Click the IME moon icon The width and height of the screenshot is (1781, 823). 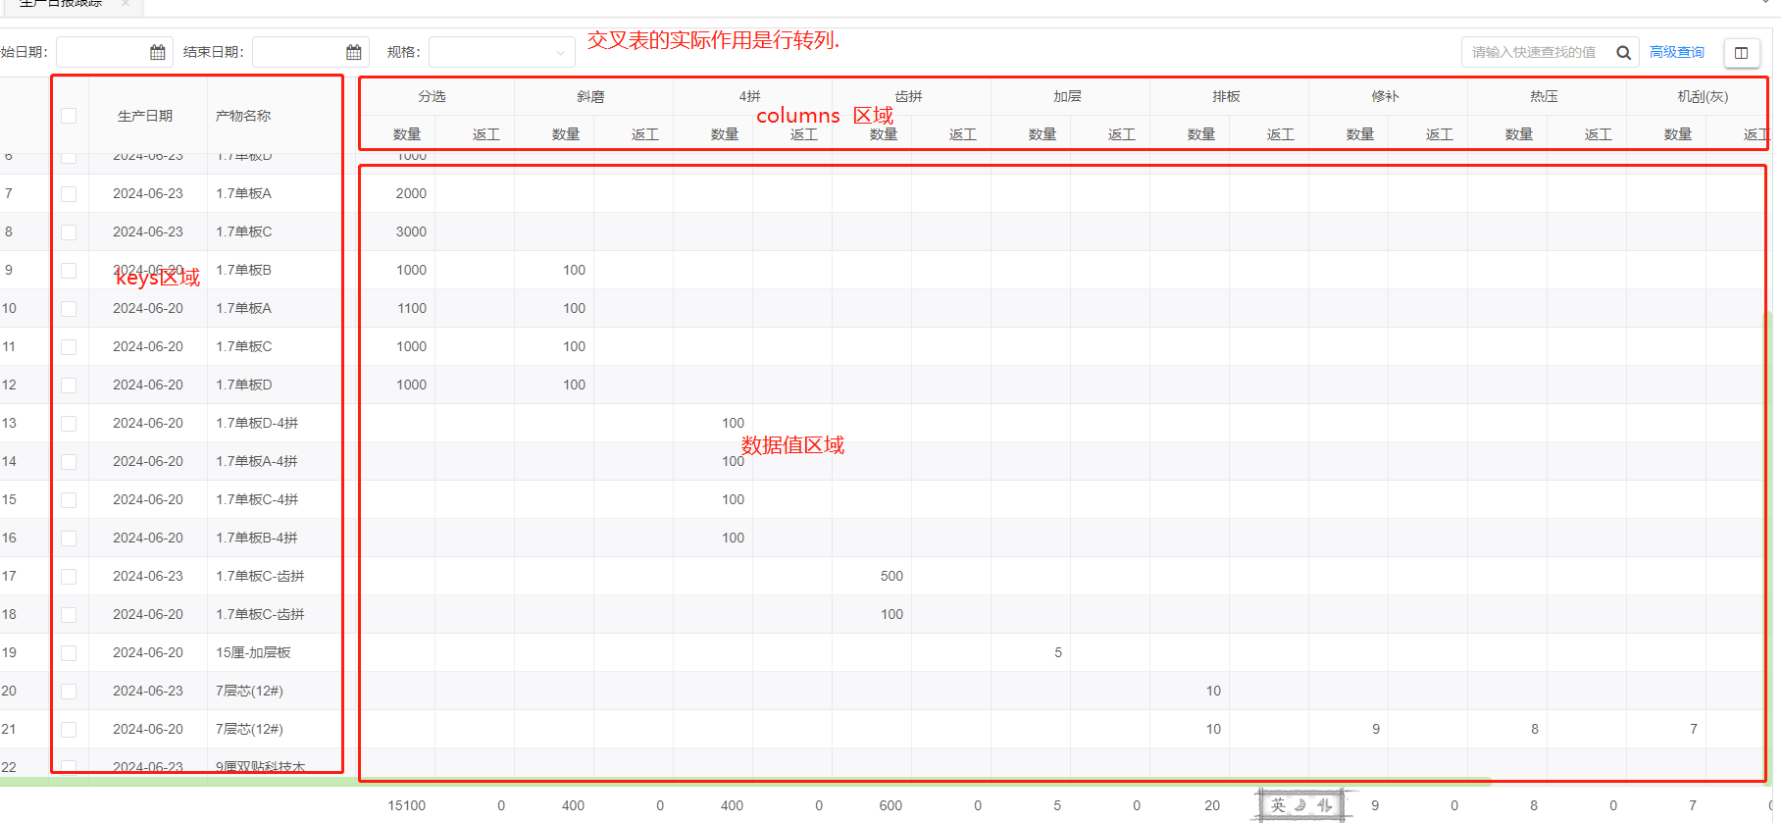coord(1301,805)
